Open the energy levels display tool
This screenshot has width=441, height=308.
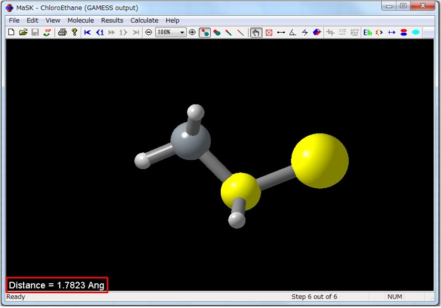pos(367,32)
